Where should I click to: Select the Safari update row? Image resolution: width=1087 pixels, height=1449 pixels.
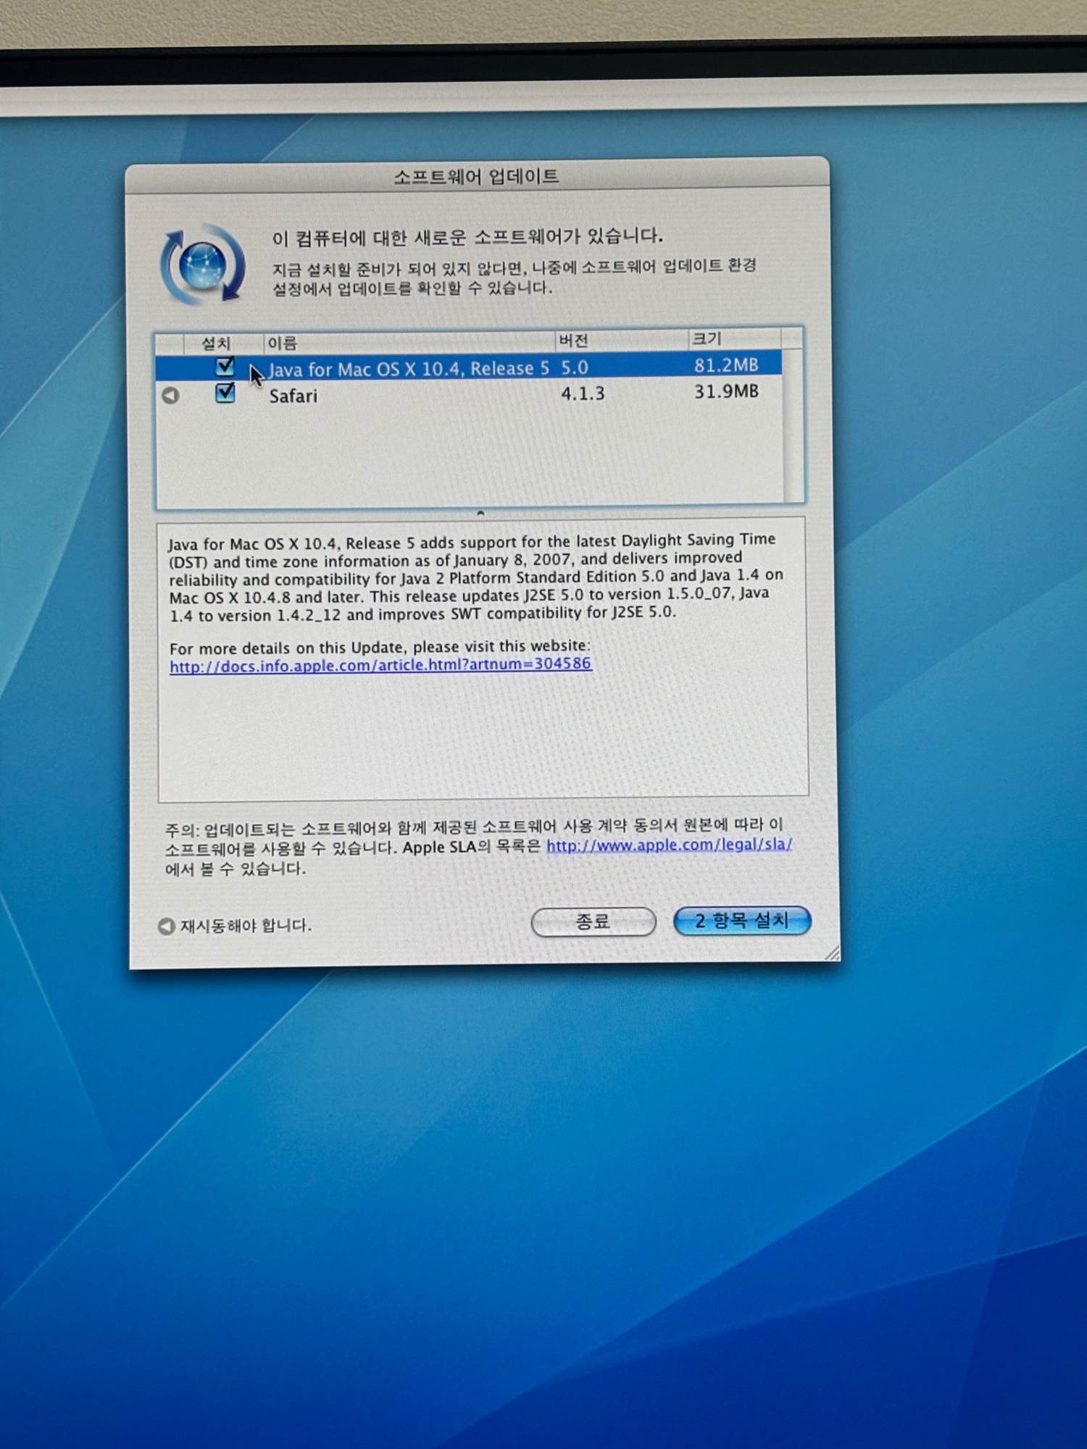point(406,396)
